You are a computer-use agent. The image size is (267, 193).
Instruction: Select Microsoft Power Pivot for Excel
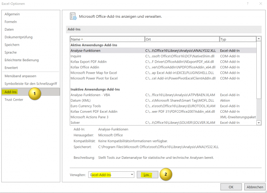click(163, 78)
